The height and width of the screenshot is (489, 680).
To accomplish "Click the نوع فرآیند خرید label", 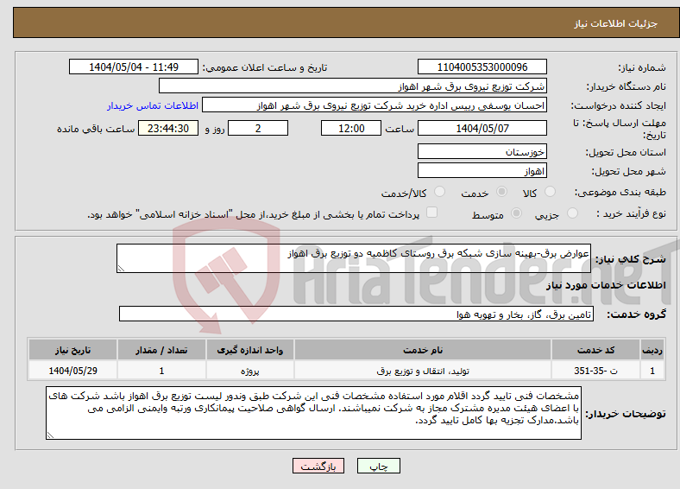I will point(631,213).
